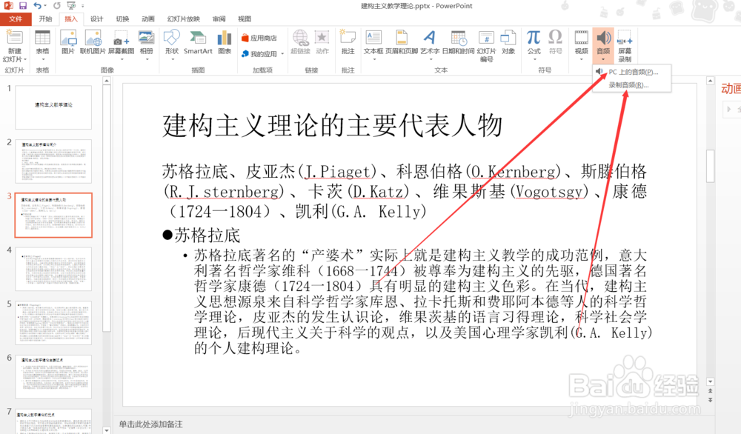Open 页眉和页脚 header and footer
This screenshot has width=741, height=434.
coord(402,38)
